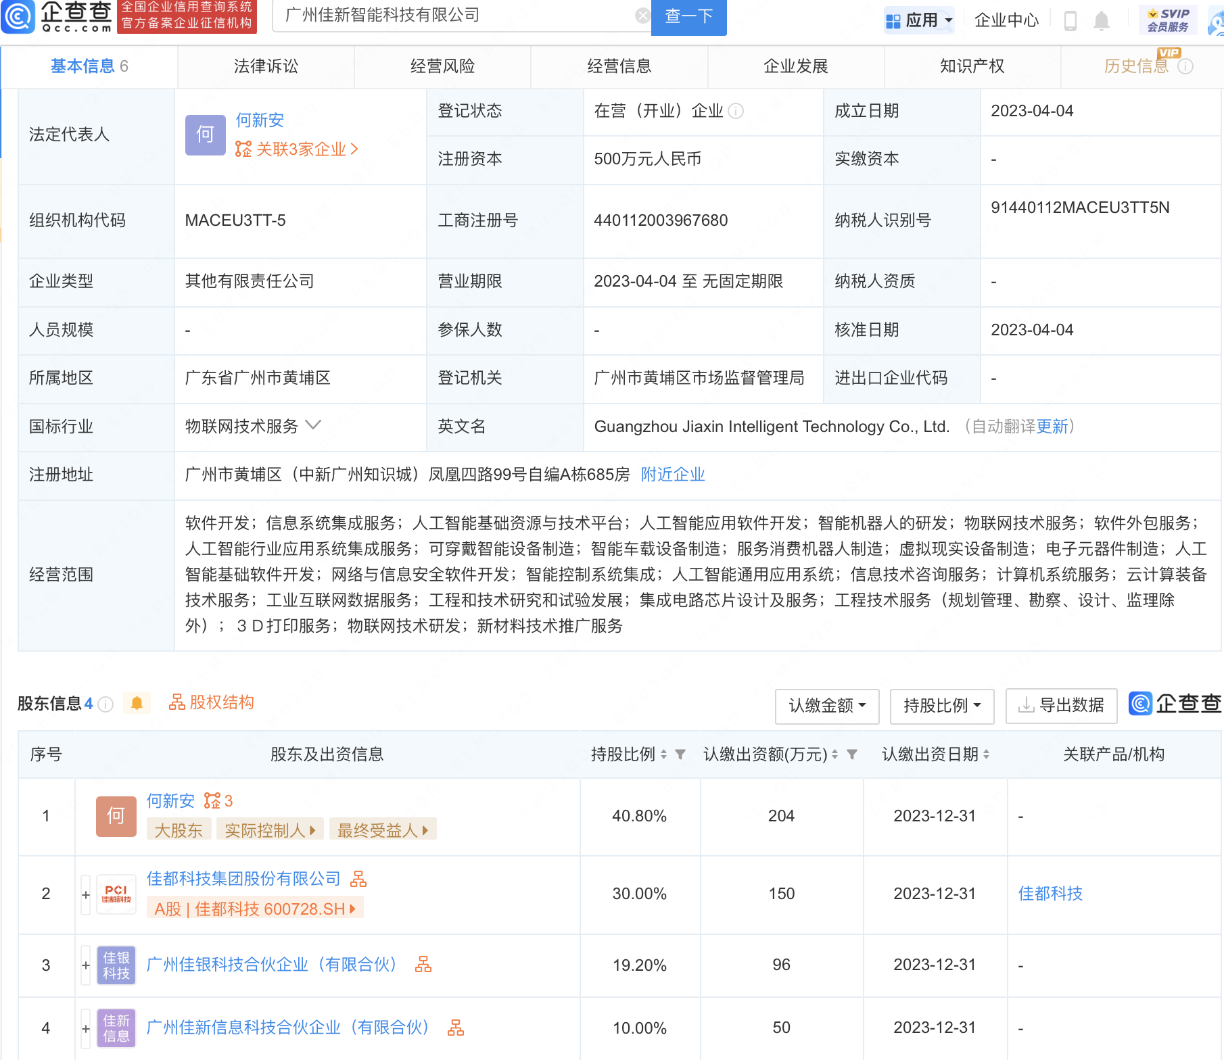The height and width of the screenshot is (1060, 1224).
Task: Open notifications bell in top bar
Action: pos(1102,21)
